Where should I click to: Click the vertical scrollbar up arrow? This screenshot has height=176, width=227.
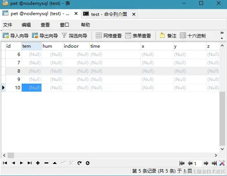point(222,45)
